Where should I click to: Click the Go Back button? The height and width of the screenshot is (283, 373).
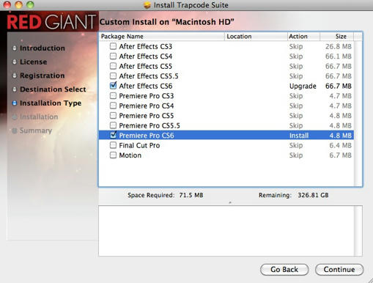click(284, 269)
